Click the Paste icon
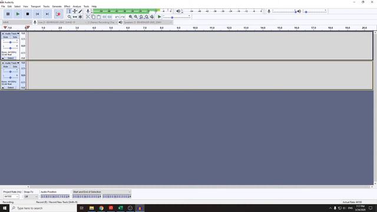The width and height of the screenshot is (377, 212). click(x=98, y=17)
